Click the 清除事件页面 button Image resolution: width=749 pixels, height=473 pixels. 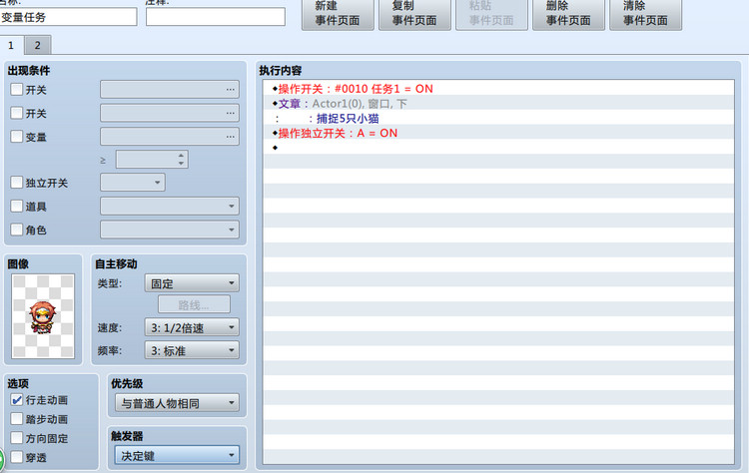(645, 14)
